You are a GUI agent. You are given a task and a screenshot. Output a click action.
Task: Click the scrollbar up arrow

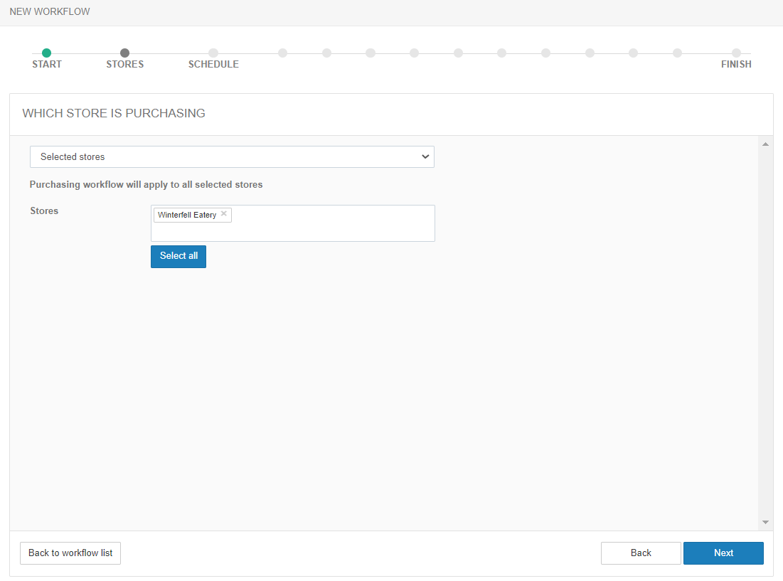tap(765, 144)
